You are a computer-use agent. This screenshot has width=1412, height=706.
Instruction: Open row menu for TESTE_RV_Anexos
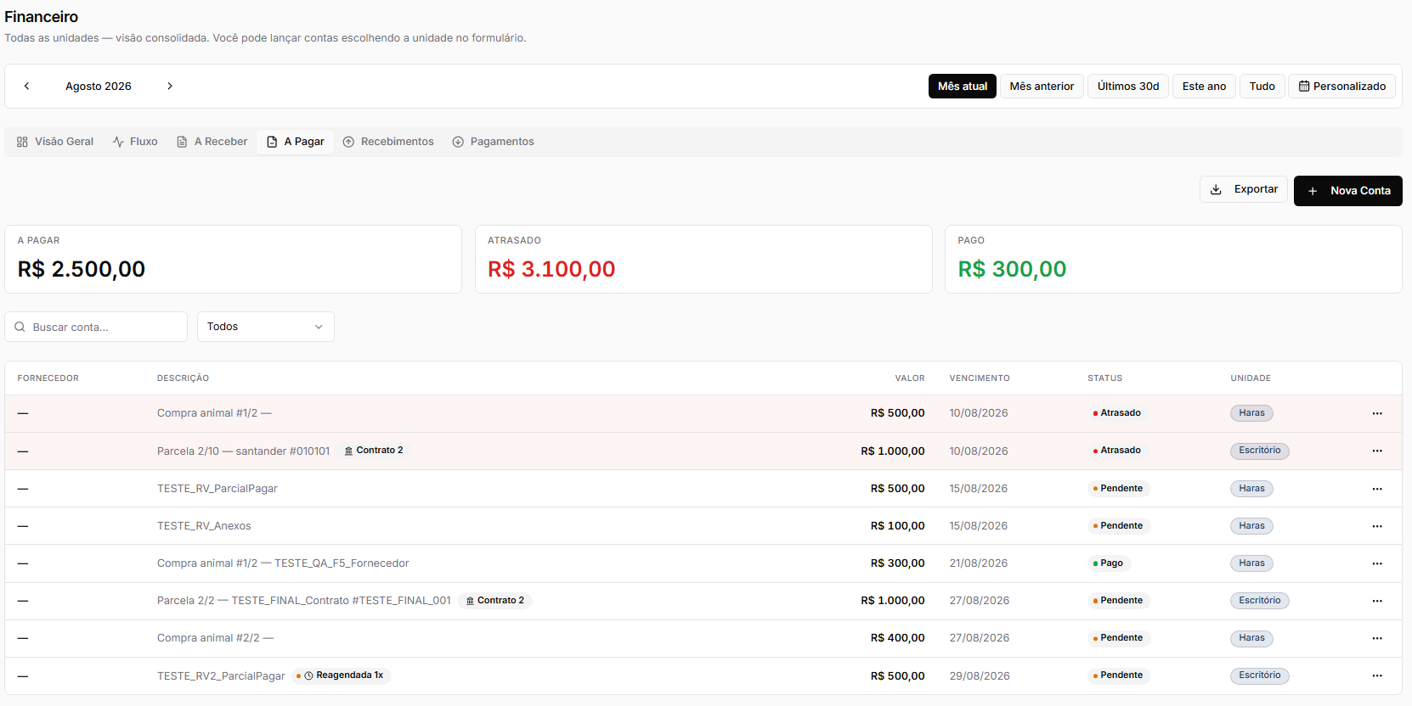(x=1377, y=526)
